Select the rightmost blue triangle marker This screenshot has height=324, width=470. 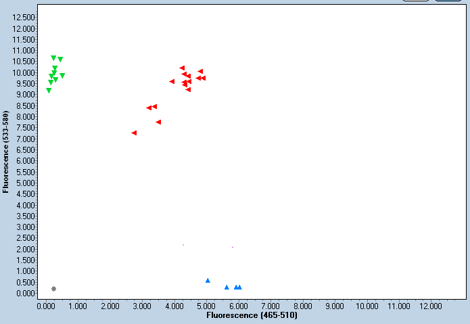(x=239, y=287)
